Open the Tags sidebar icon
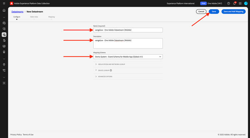 4,23
